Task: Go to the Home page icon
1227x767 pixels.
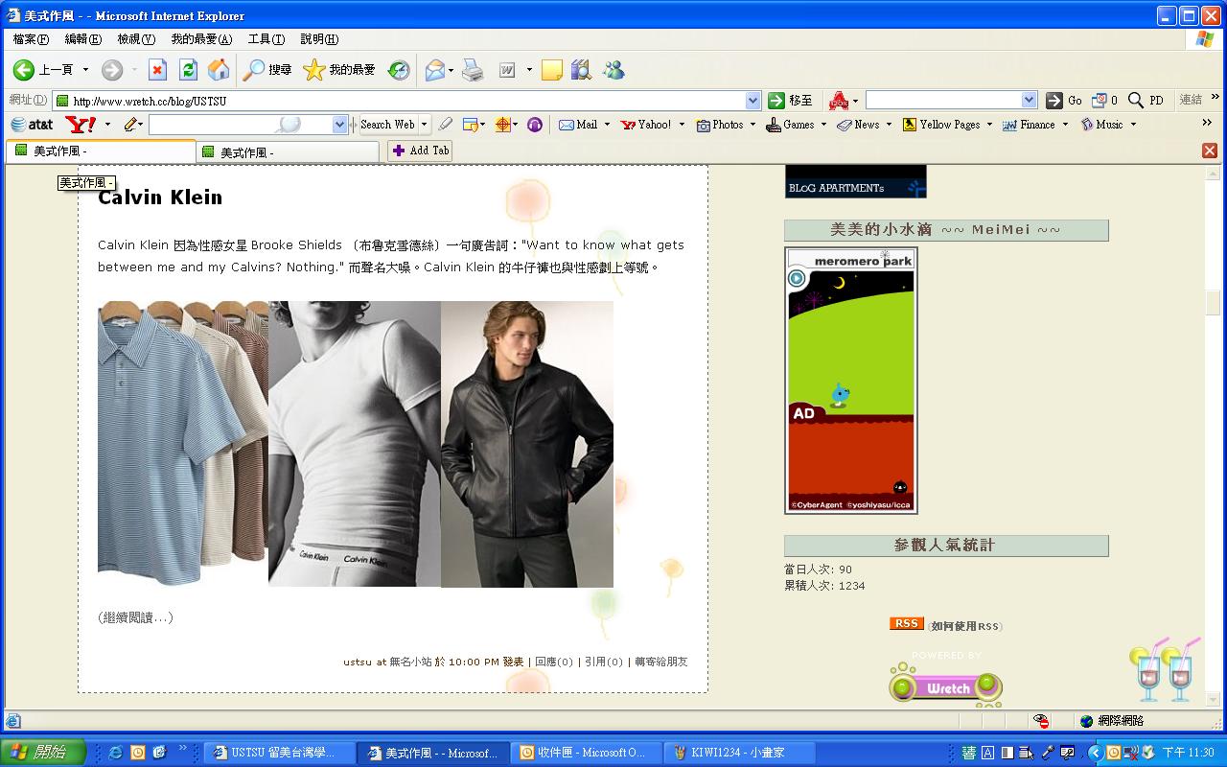Action: pyautogui.click(x=219, y=70)
